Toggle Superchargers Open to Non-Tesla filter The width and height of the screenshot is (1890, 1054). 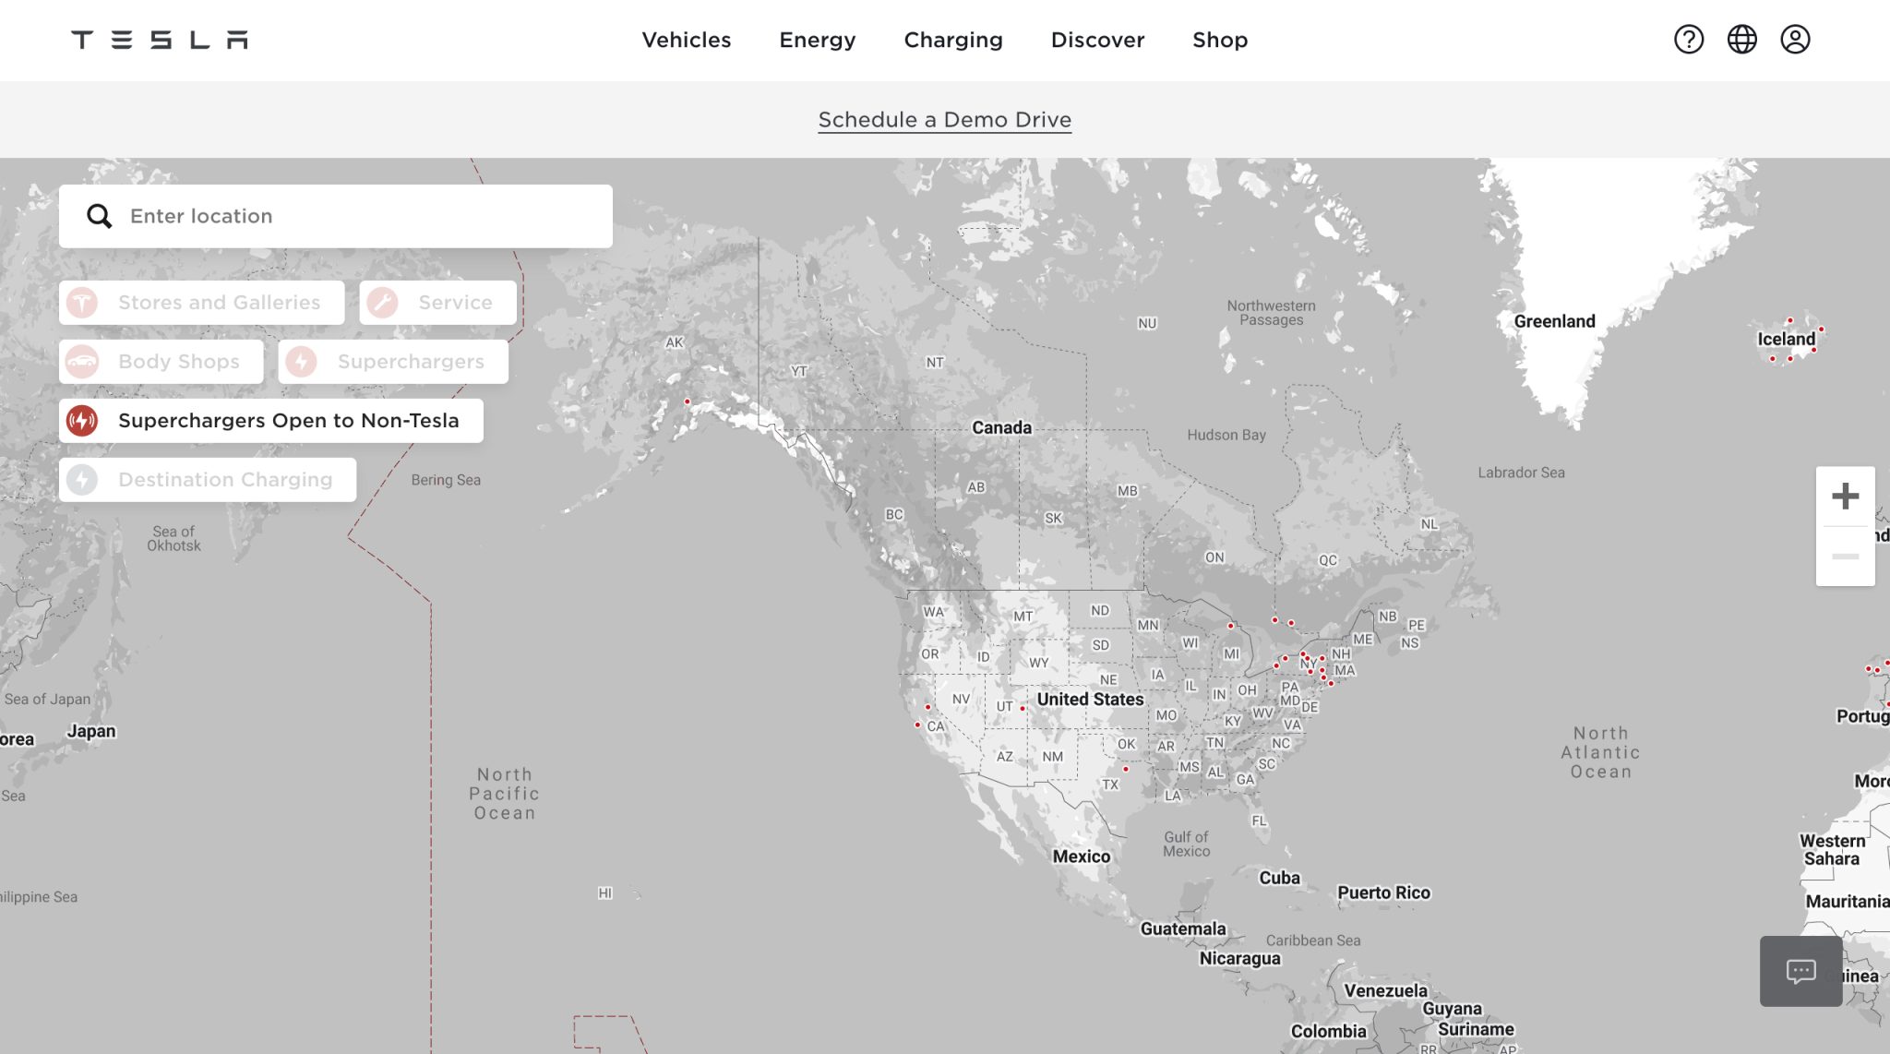pyautogui.click(x=270, y=421)
